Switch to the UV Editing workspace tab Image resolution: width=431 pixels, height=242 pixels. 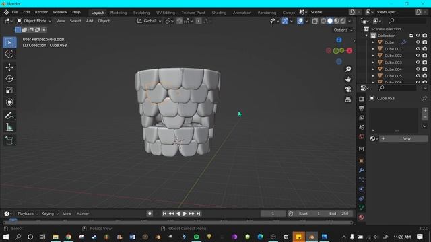pos(166,13)
